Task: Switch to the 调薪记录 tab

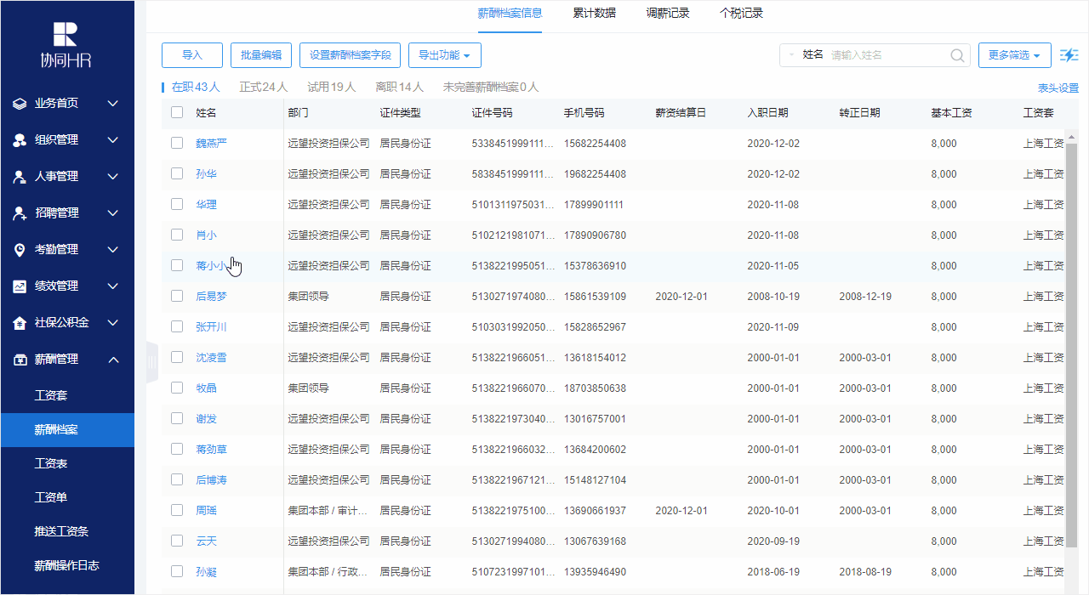Action: (668, 14)
